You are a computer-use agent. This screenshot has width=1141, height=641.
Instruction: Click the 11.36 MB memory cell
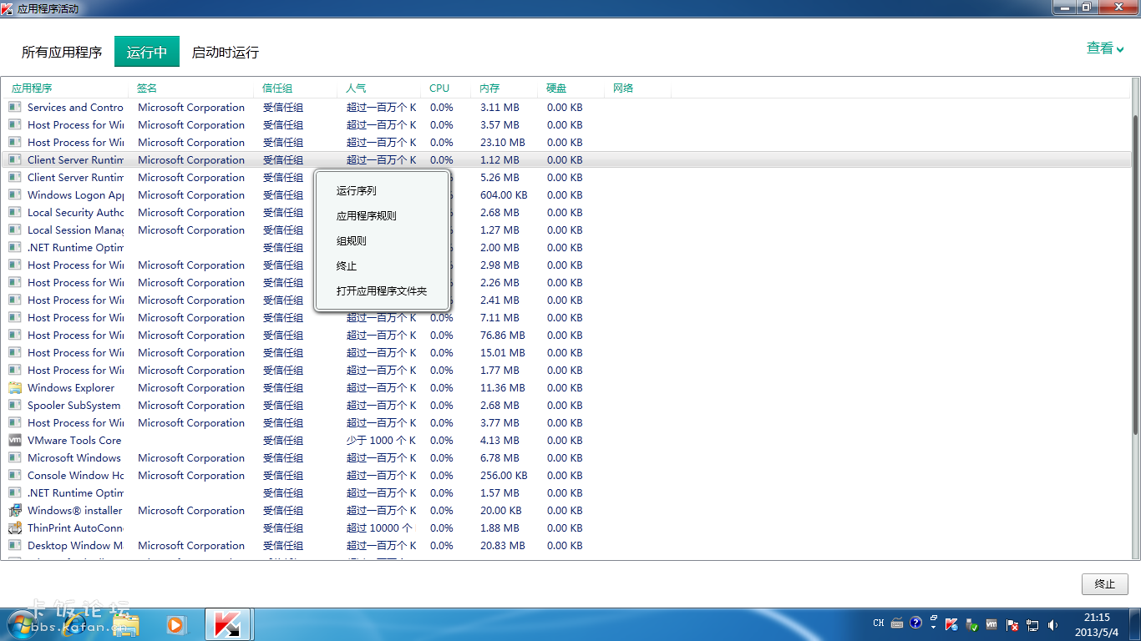[503, 387]
